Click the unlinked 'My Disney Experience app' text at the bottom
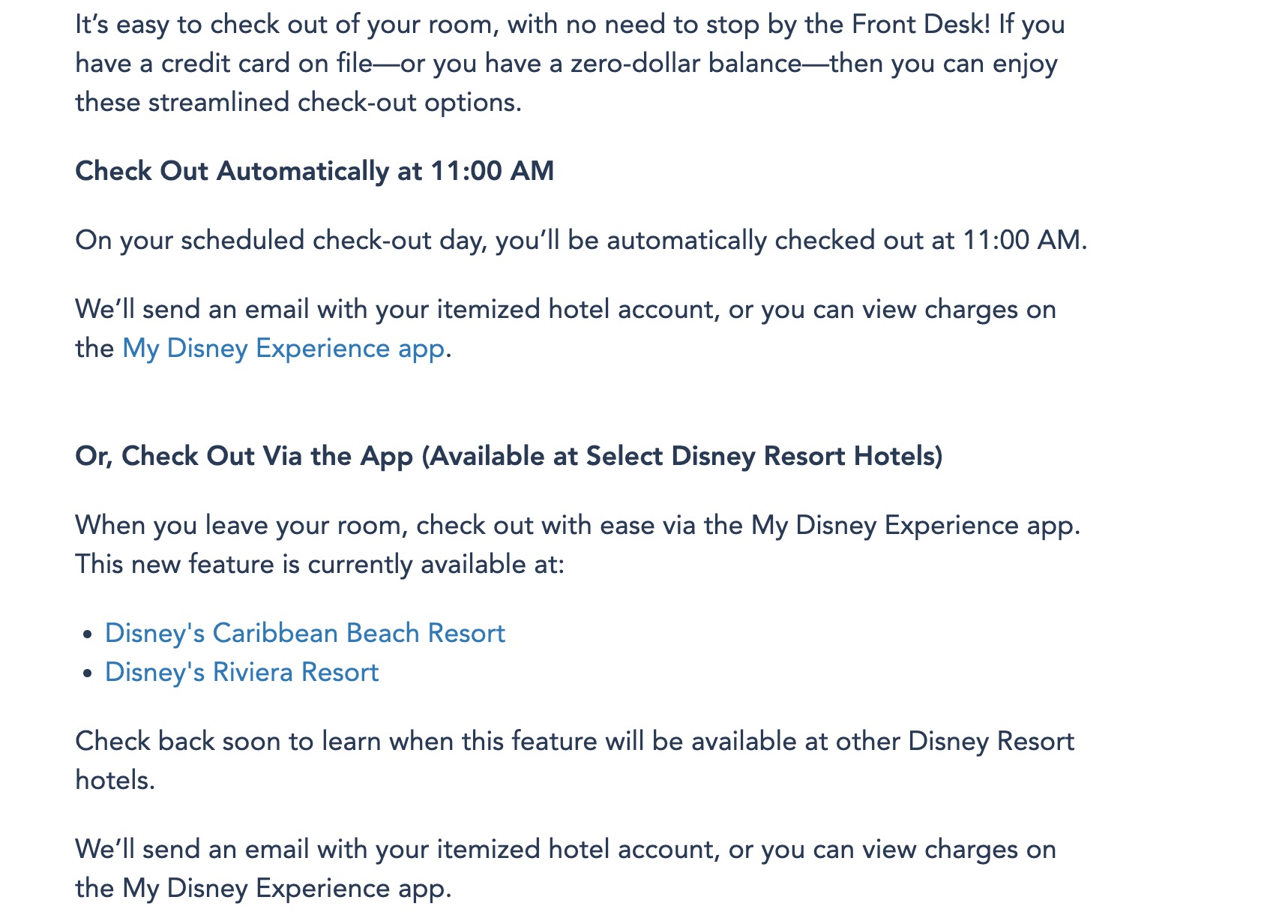 pyautogui.click(x=283, y=889)
